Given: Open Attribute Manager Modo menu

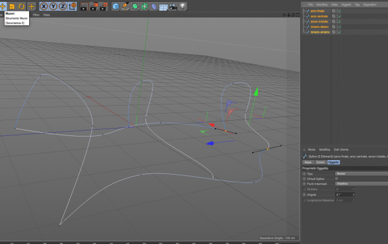Looking at the screenshot, I should click(312, 150).
